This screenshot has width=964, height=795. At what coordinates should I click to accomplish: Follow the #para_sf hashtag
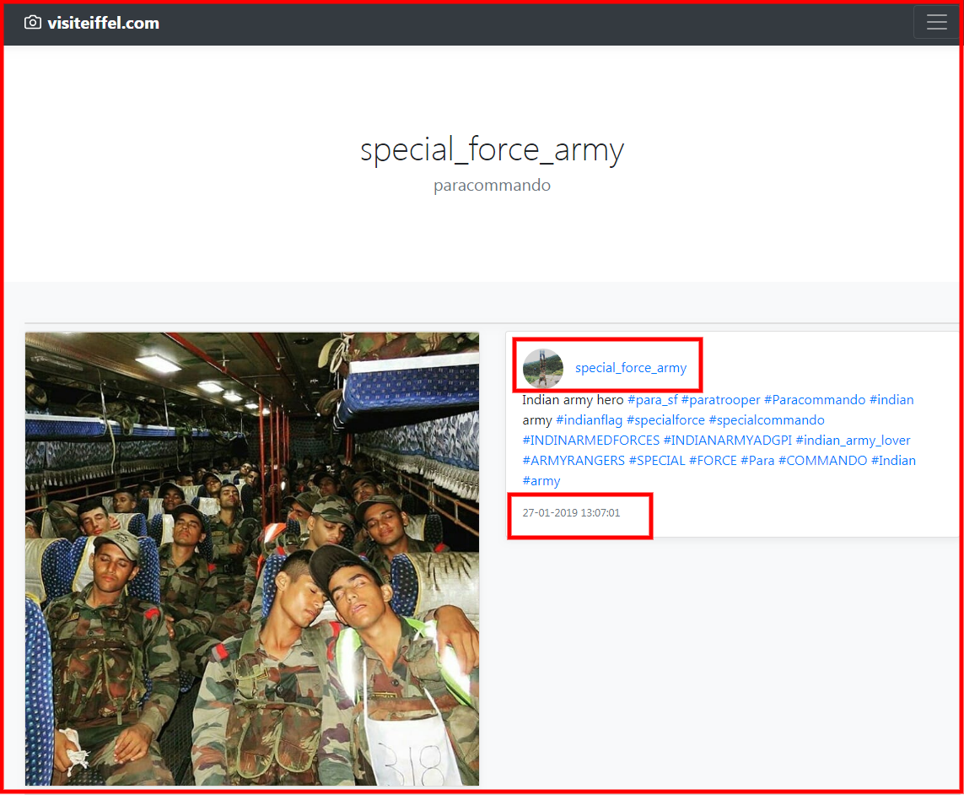tap(652, 400)
